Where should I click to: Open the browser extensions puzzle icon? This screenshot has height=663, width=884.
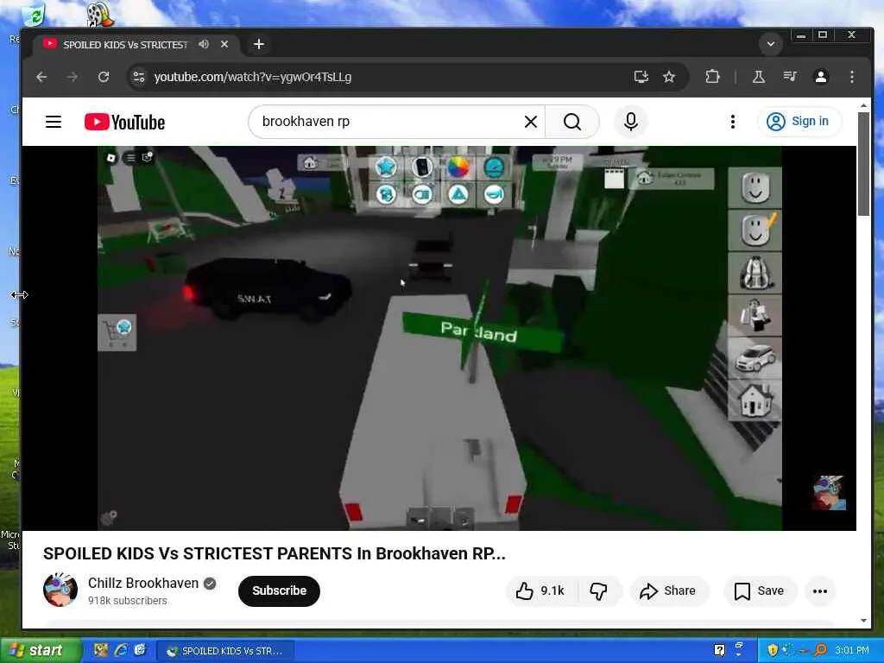[712, 77]
